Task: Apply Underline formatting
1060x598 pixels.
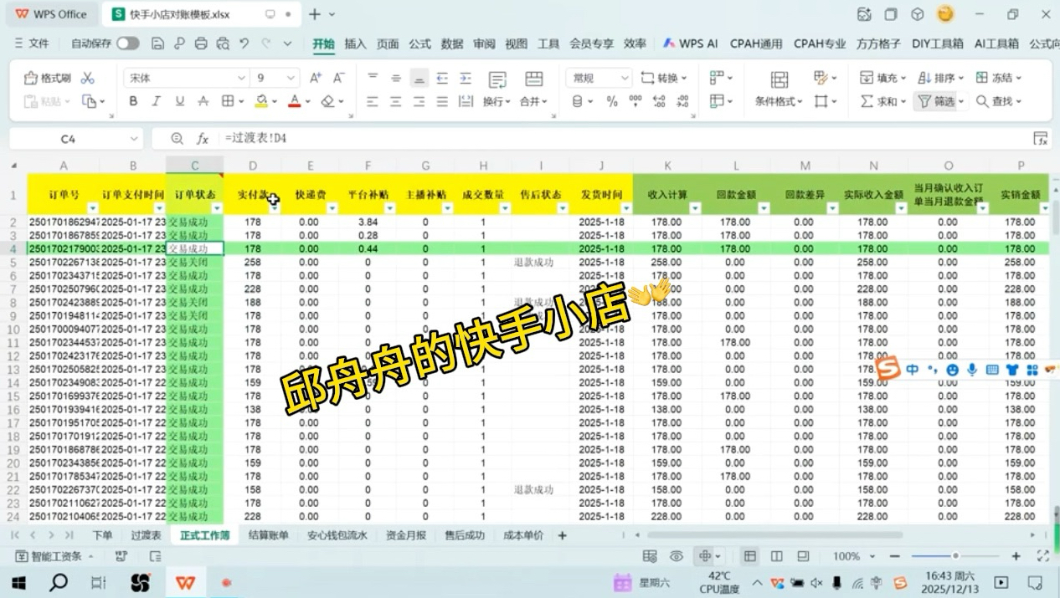Action: point(179,101)
